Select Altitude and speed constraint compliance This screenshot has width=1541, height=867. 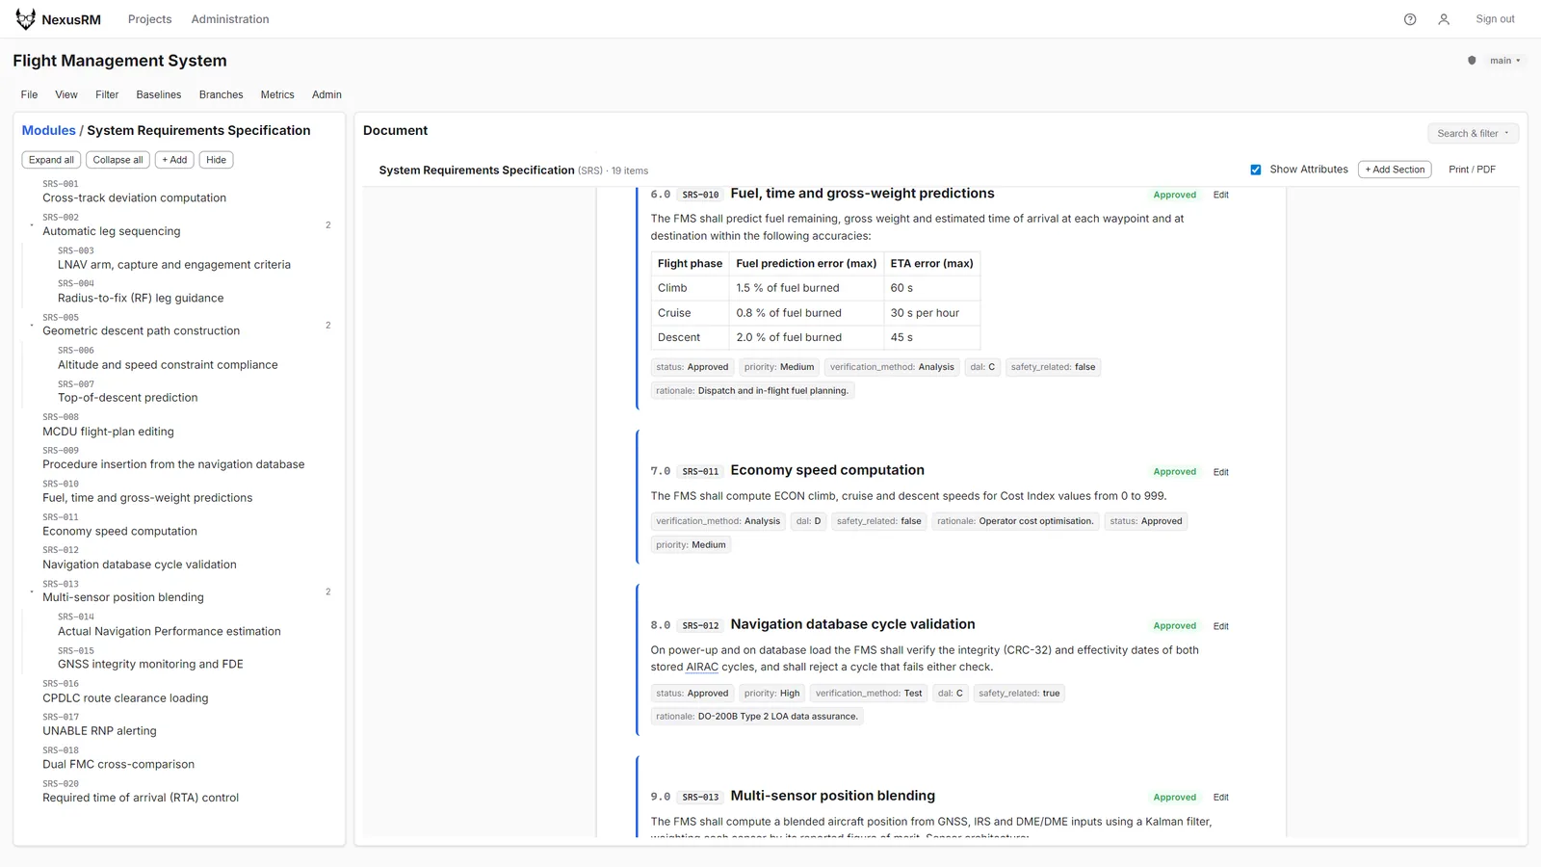pyautogui.click(x=168, y=358)
